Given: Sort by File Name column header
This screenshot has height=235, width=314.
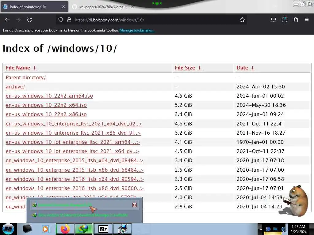Looking at the screenshot, I should pyautogui.click(x=21, y=68).
